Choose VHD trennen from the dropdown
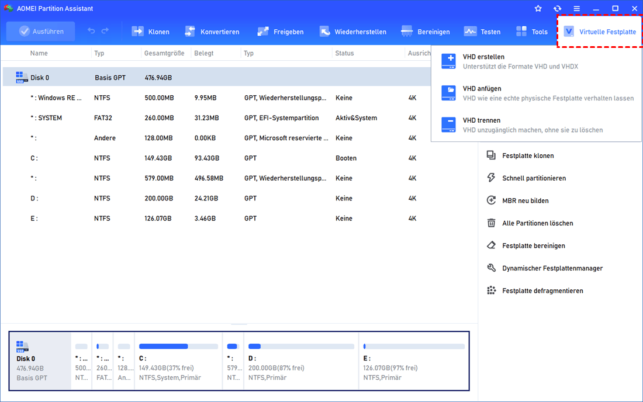Viewport: 643px width, 402px height. coord(537,125)
